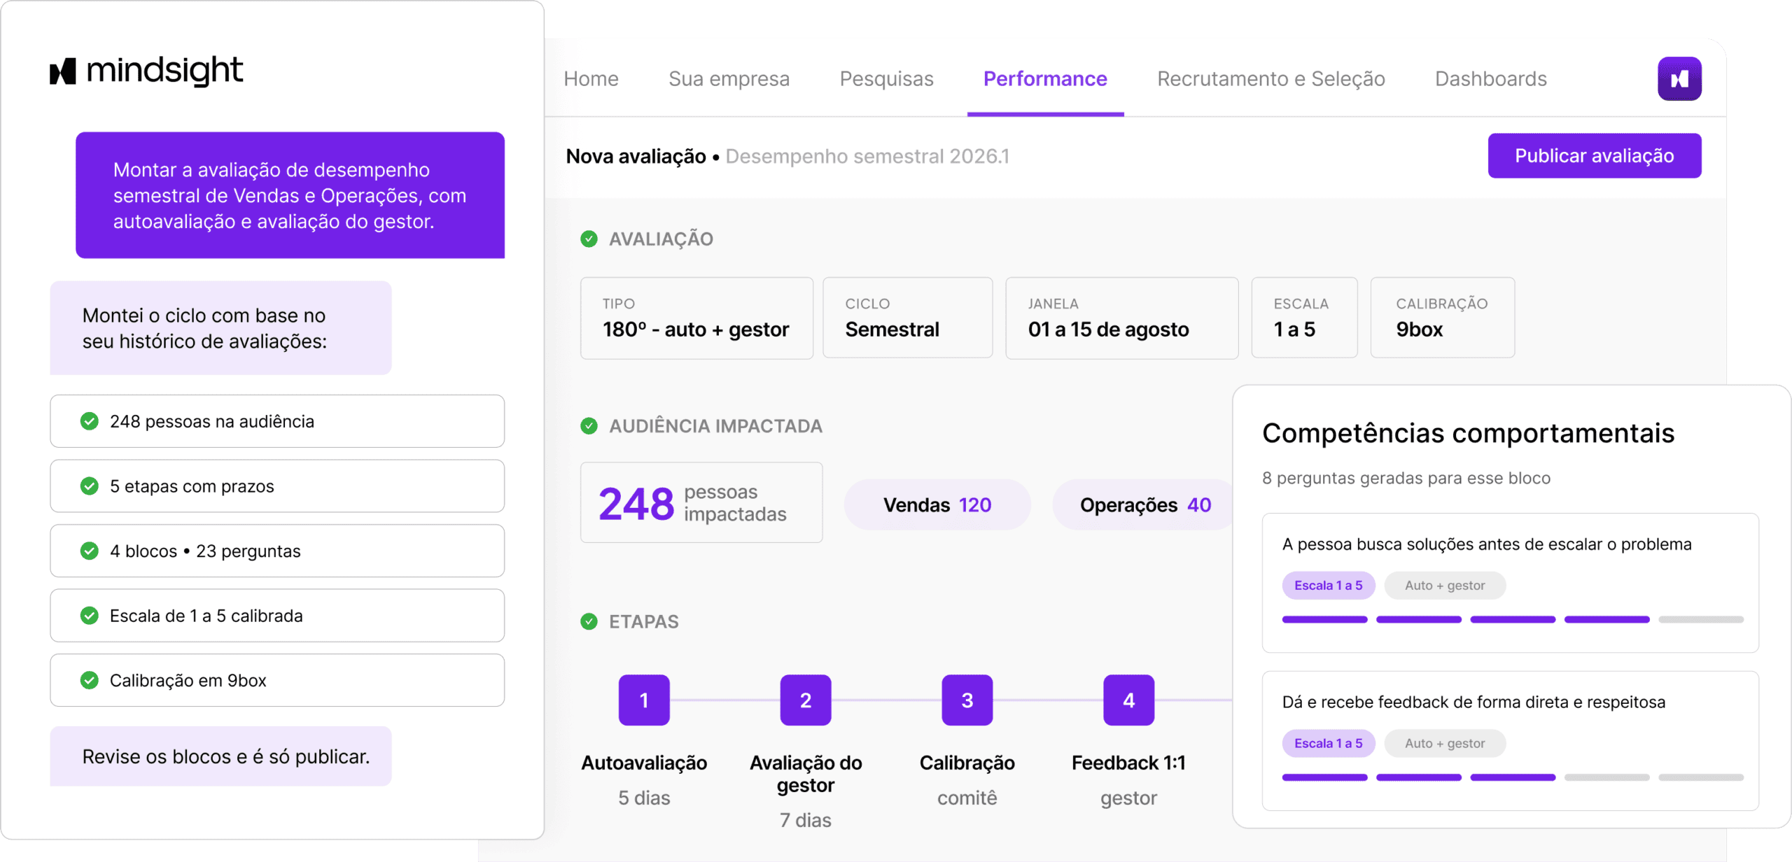
Task: Switch to the Dashboards tab
Action: pos(1490,79)
